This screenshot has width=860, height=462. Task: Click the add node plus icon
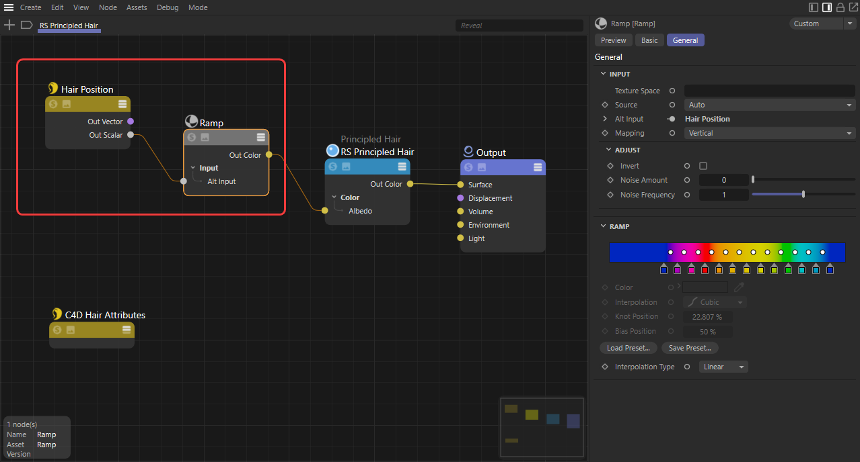tap(9, 25)
